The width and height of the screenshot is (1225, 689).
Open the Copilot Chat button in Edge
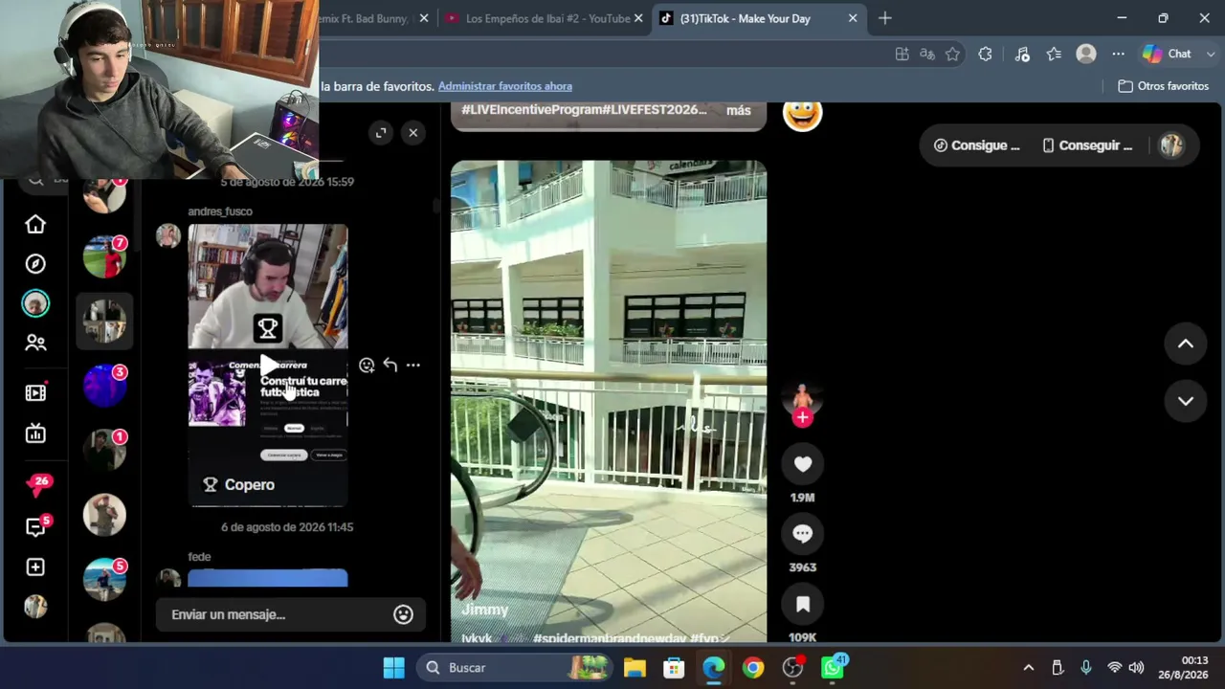(x=1168, y=55)
